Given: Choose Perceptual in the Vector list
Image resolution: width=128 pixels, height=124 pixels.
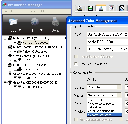Looking at the screenshot, I should (x=104, y=100).
